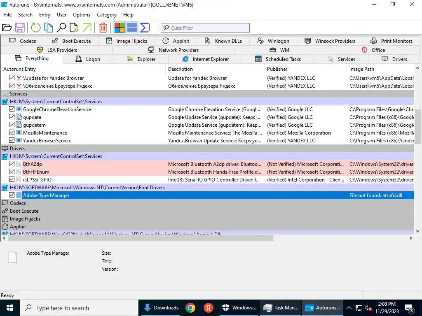The width and height of the screenshot is (422, 316).
Task: Uncheck GoogleChromeElevationService checkbox
Action: pos(12,109)
